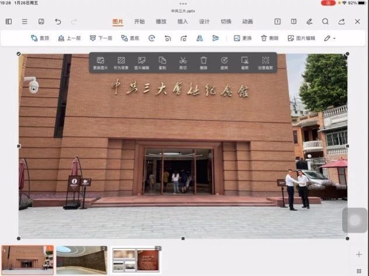Save the presentation with the disk icon
Image resolution: width=369 pixels, height=276 pixels.
[41, 22]
